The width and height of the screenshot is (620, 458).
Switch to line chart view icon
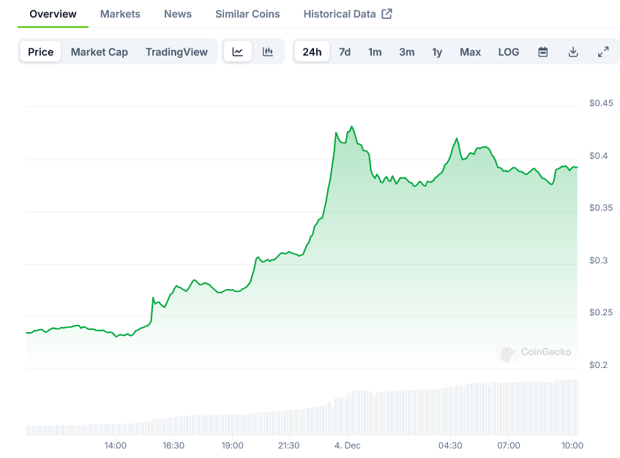238,52
